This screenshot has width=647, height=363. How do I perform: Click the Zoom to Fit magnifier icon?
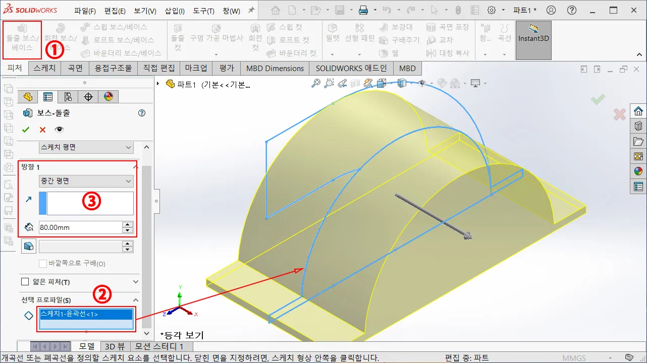(x=316, y=83)
